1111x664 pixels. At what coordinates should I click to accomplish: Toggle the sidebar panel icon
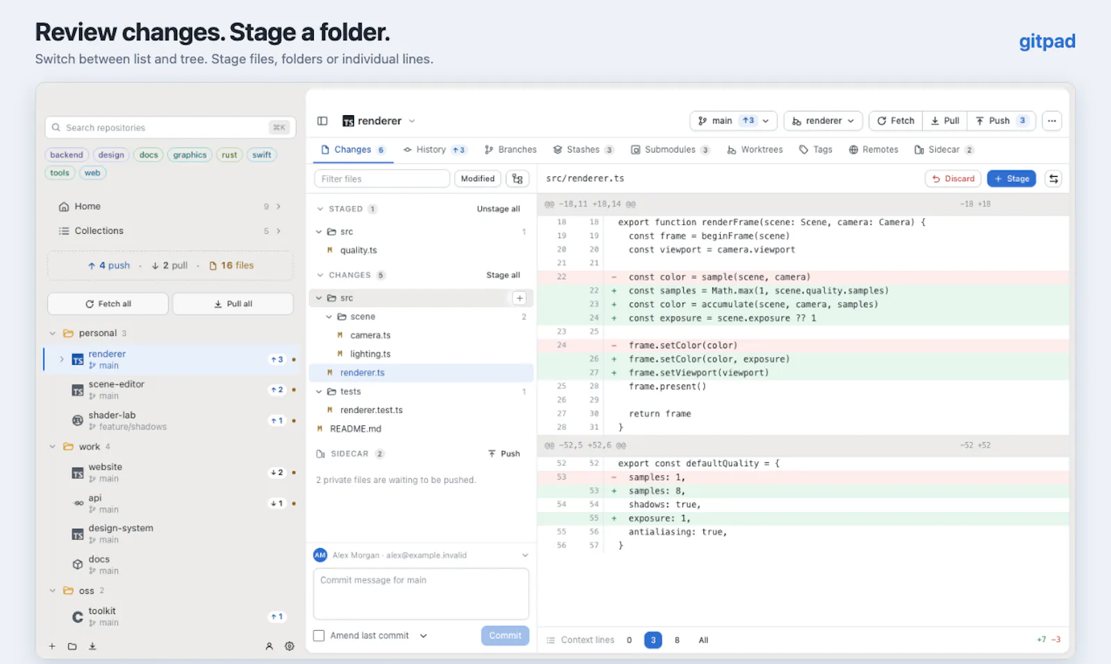coord(322,121)
